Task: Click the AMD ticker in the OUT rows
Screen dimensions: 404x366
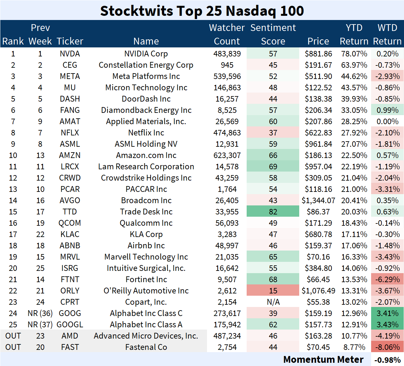Action: click(x=70, y=336)
